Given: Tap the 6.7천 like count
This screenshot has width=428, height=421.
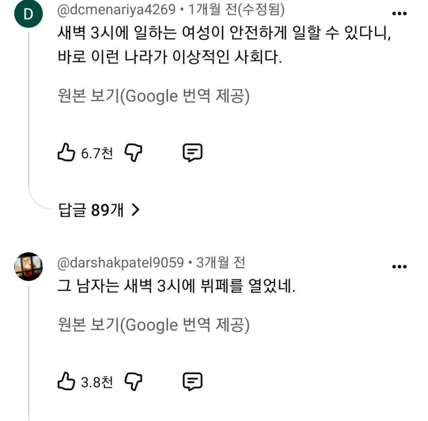Looking at the screenshot, I should click(97, 153).
